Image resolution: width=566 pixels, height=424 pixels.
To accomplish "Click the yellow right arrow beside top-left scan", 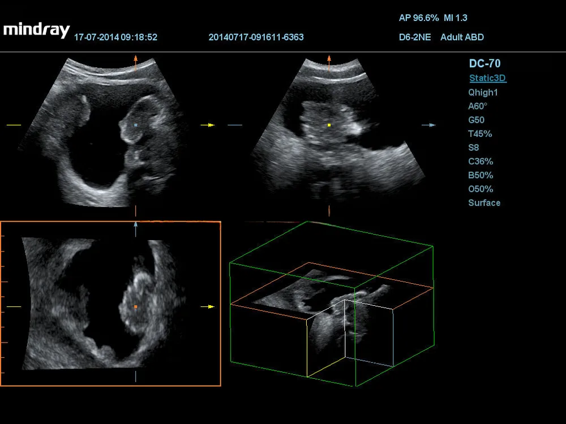I will coord(208,125).
